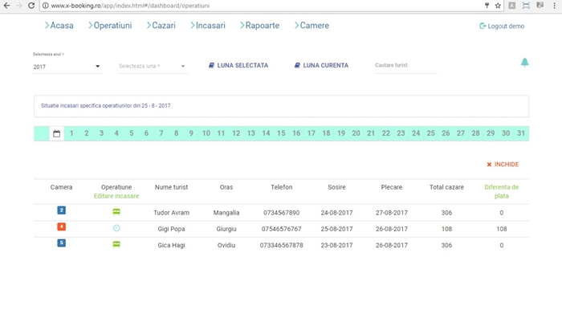This screenshot has height=322, width=562.
Task: Select day 25 in the calendar strip
Action: (430, 133)
